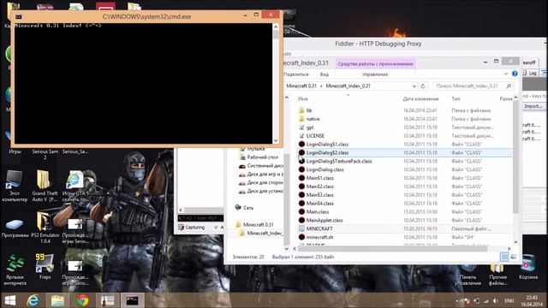Click the search magnifier in Explorer
Image resolution: width=548 pixels, height=308 pixels.
(x=509, y=86)
